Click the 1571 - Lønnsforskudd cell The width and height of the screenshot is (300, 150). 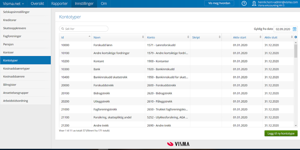click(x=168, y=45)
